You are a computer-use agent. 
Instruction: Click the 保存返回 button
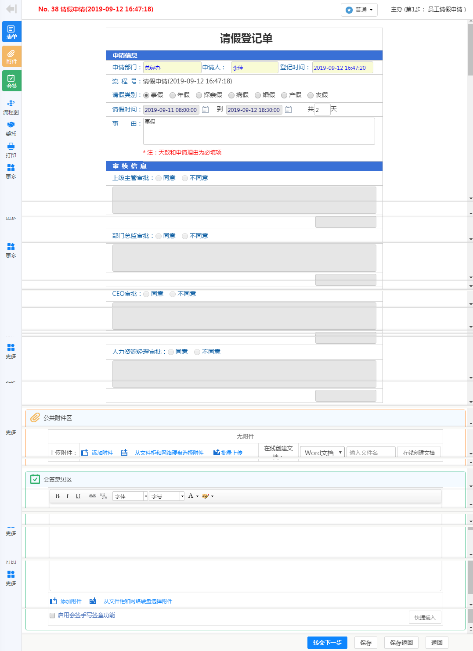coord(401,643)
